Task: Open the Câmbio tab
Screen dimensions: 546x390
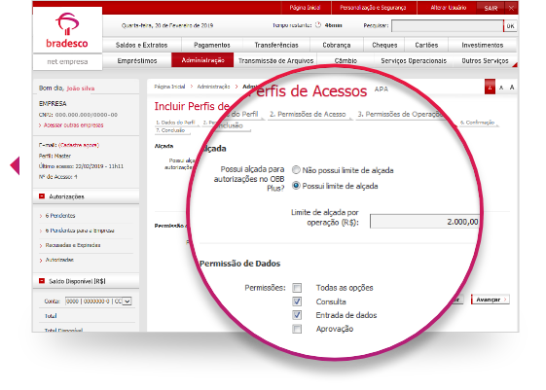Action: coord(346,60)
